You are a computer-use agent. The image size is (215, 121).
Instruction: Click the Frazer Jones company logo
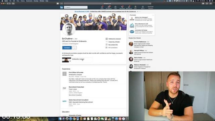tap(64, 88)
